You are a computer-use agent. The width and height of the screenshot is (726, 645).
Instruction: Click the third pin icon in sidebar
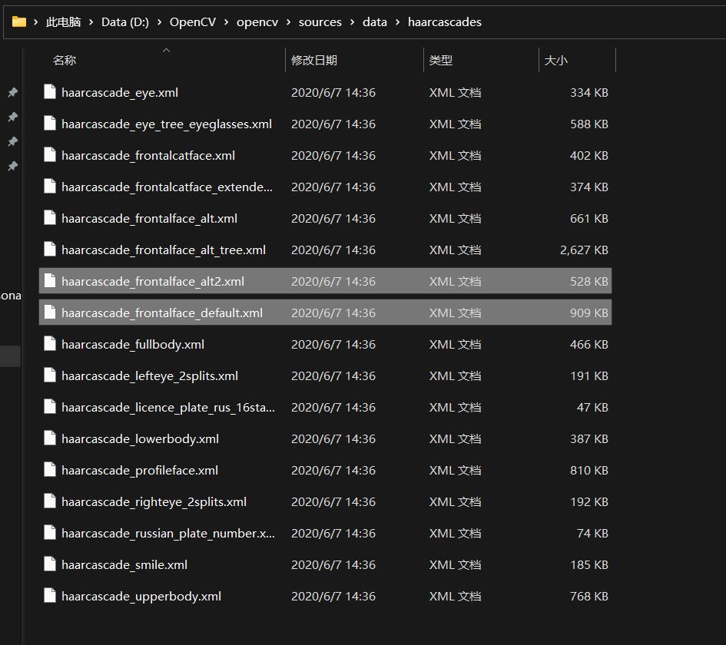(x=13, y=141)
